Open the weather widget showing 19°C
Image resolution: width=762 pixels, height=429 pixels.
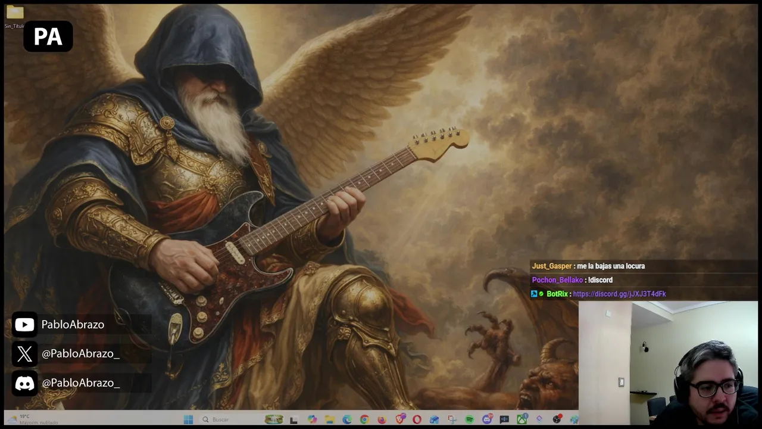(x=33, y=419)
